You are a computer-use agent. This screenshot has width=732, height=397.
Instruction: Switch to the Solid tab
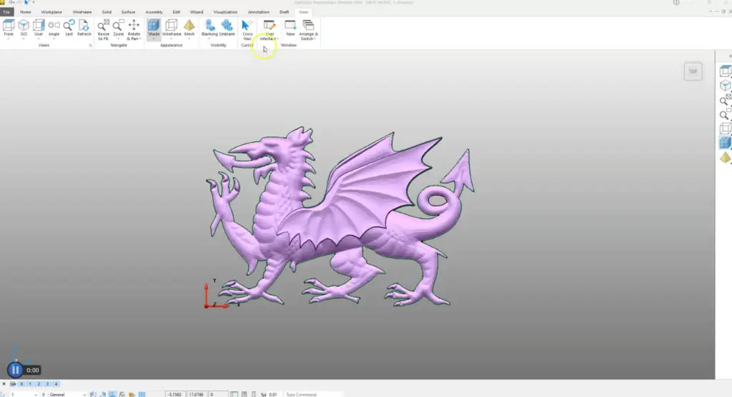click(x=107, y=12)
